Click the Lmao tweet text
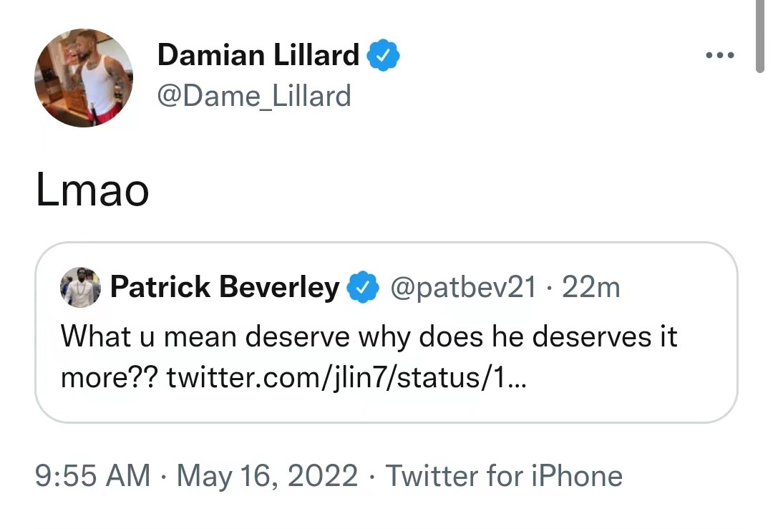 point(92,191)
